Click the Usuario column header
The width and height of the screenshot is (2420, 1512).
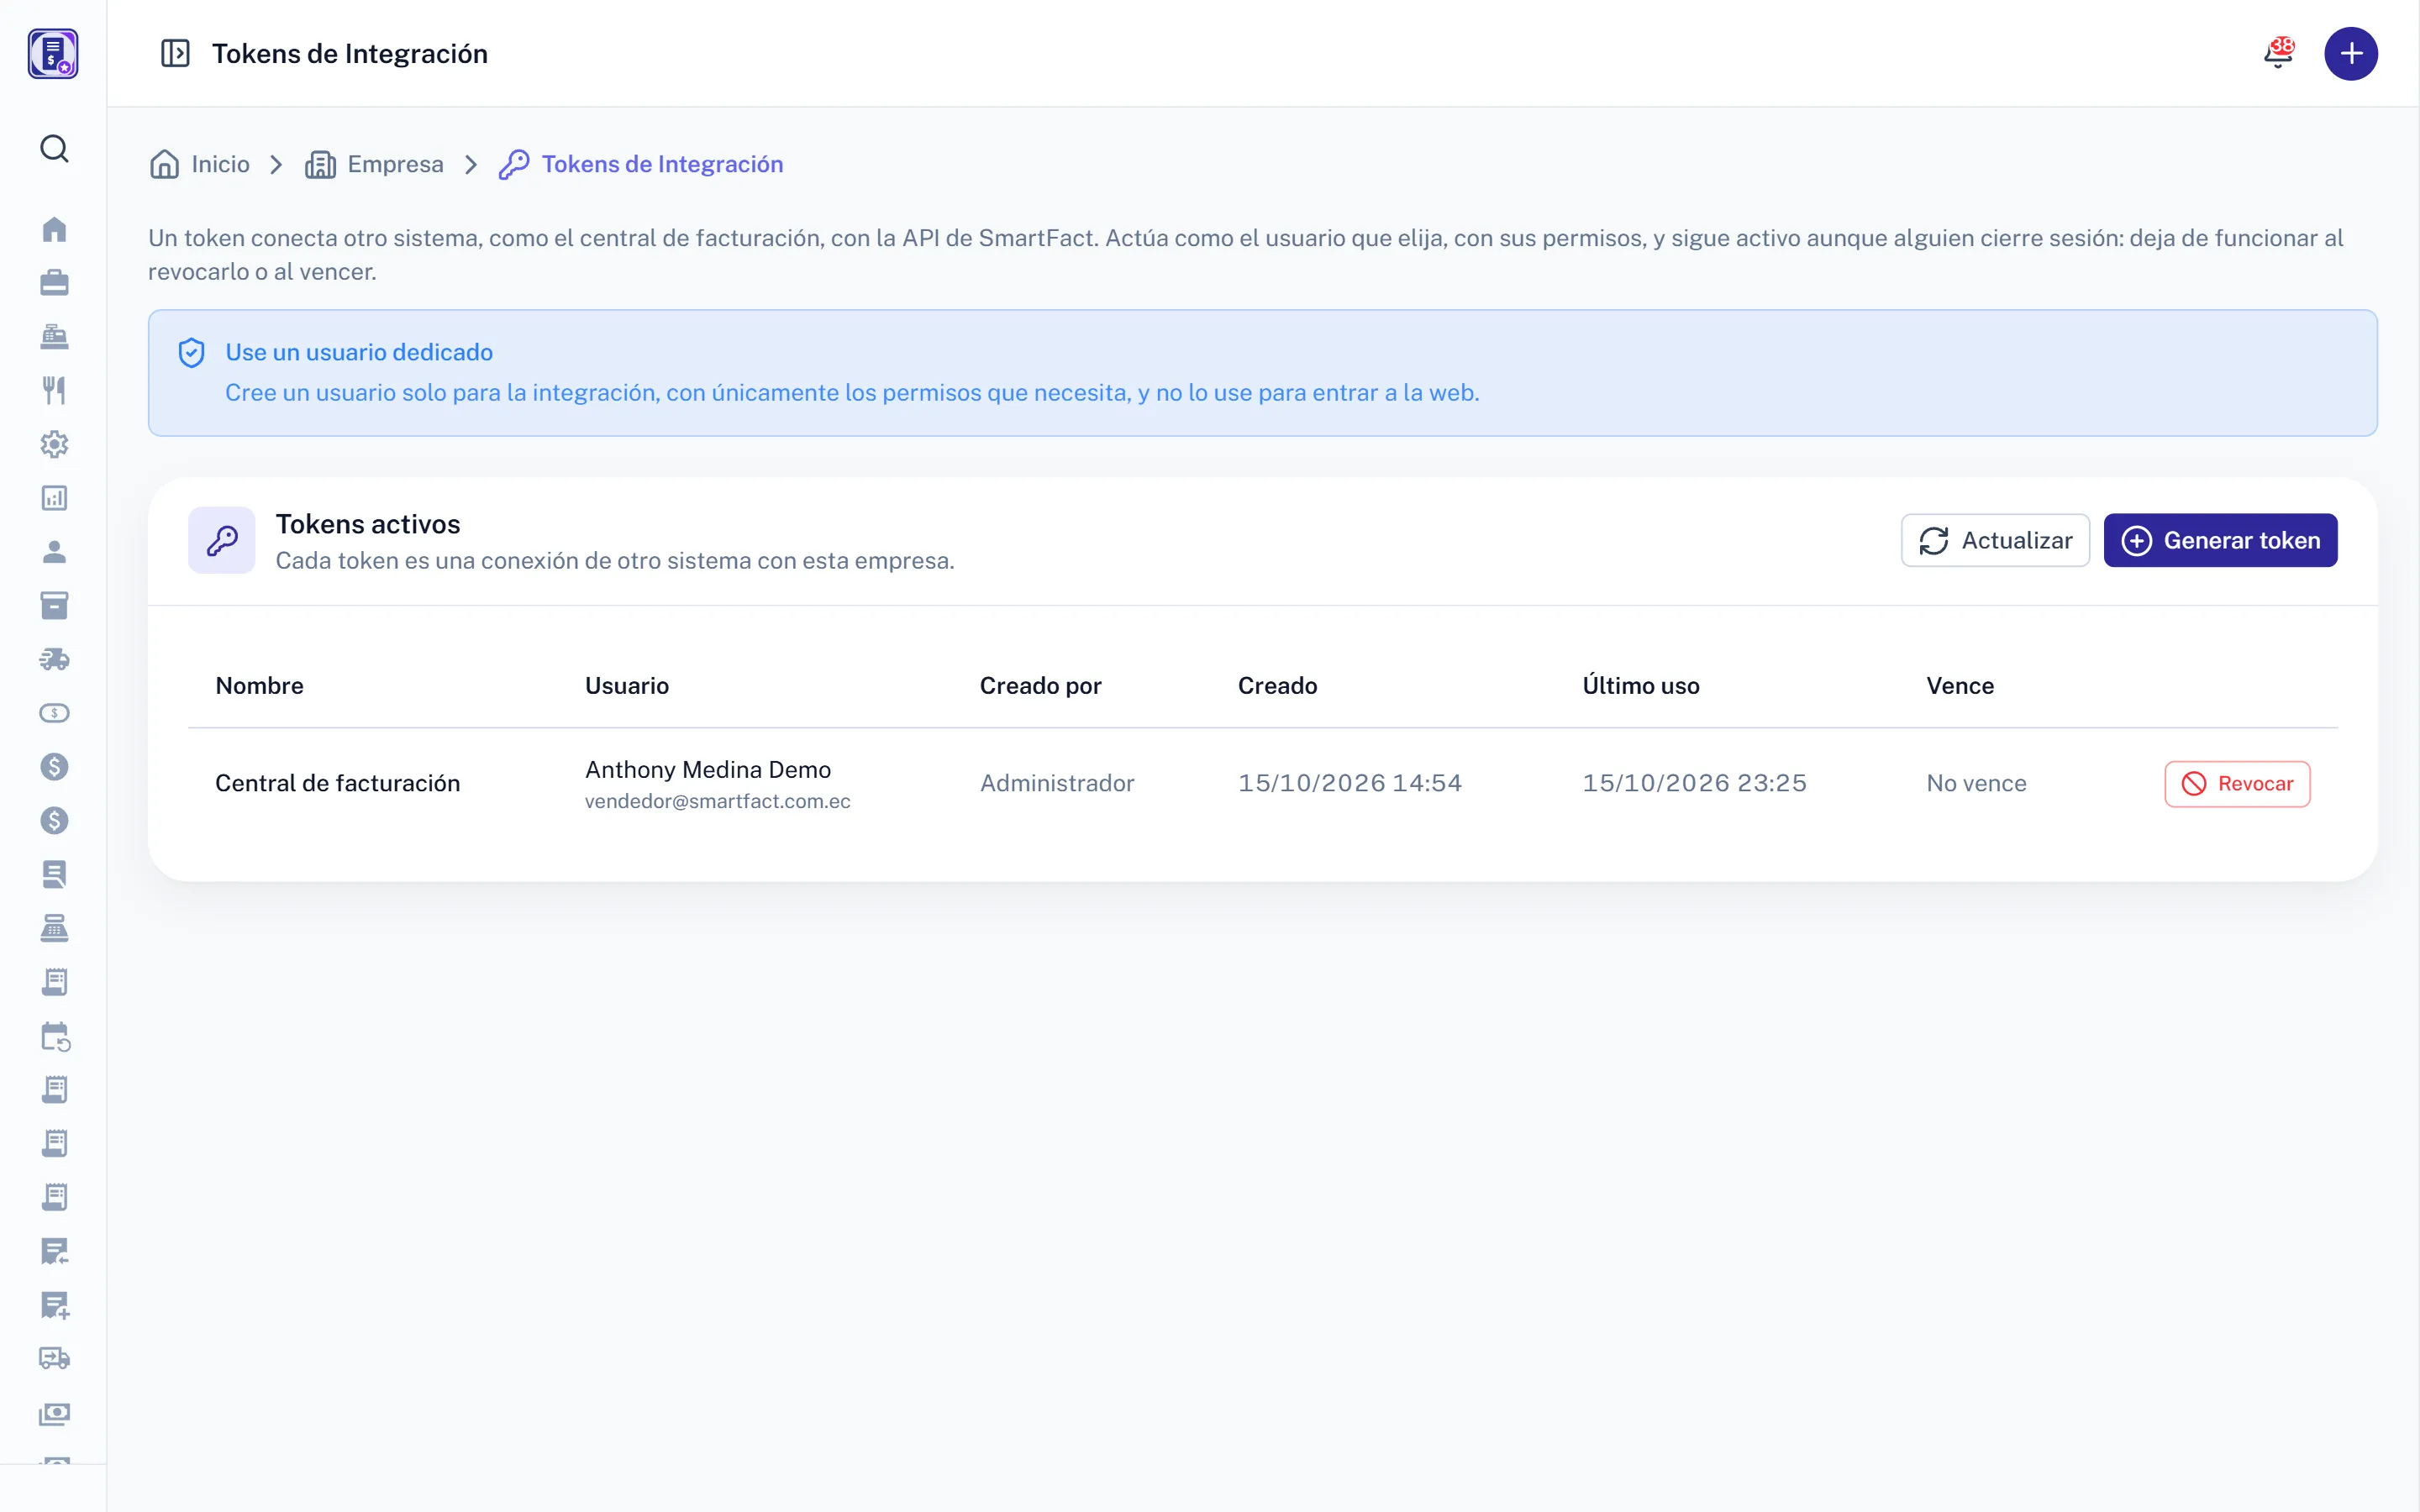(x=627, y=686)
